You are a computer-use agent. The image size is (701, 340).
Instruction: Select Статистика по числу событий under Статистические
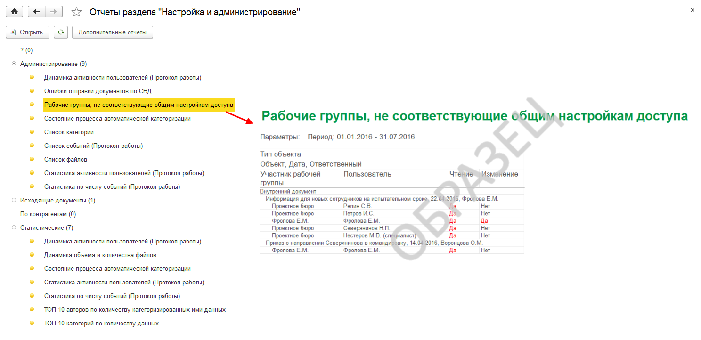point(112,296)
